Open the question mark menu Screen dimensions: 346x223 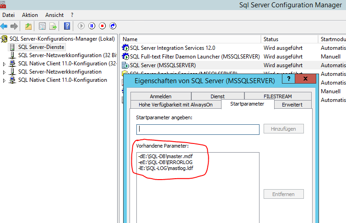coord(72,15)
